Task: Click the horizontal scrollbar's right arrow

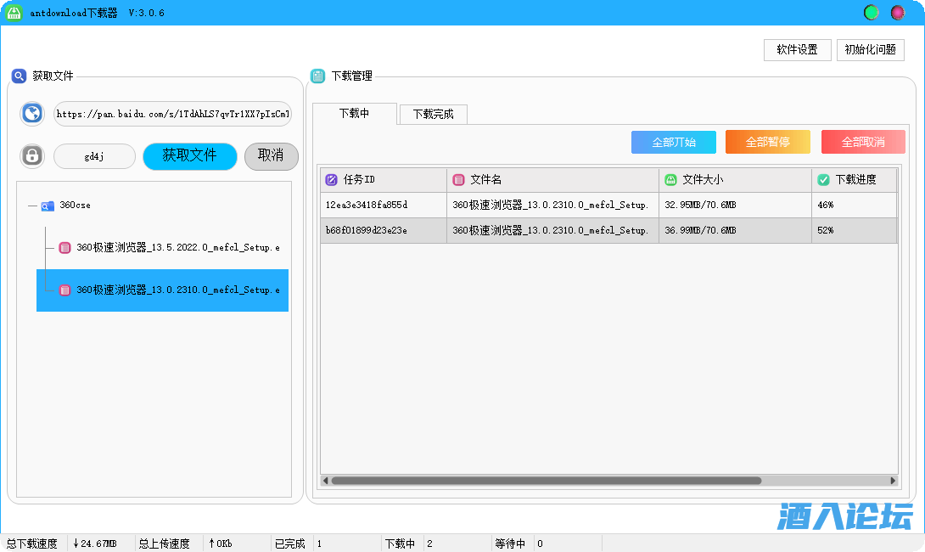Action: (892, 481)
